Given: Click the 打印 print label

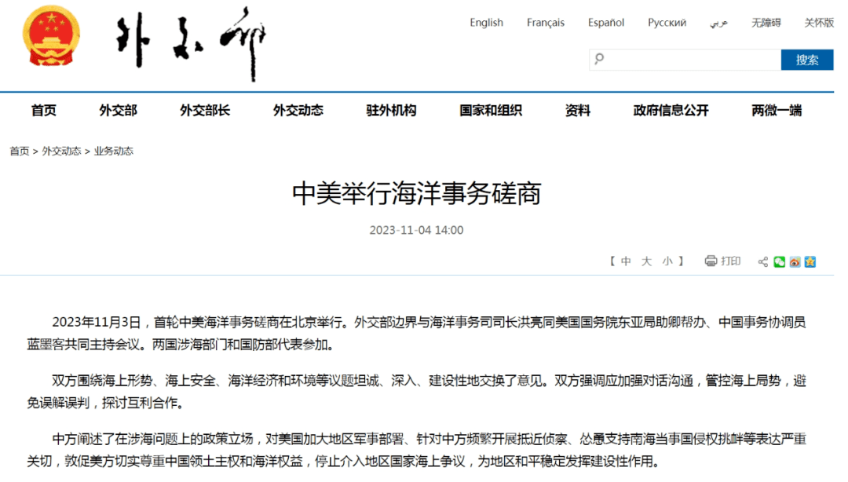Looking at the screenshot, I should tap(731, 261).
